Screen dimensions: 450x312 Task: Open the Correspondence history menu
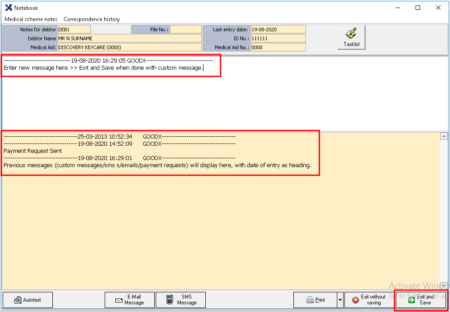coord(92,19)
